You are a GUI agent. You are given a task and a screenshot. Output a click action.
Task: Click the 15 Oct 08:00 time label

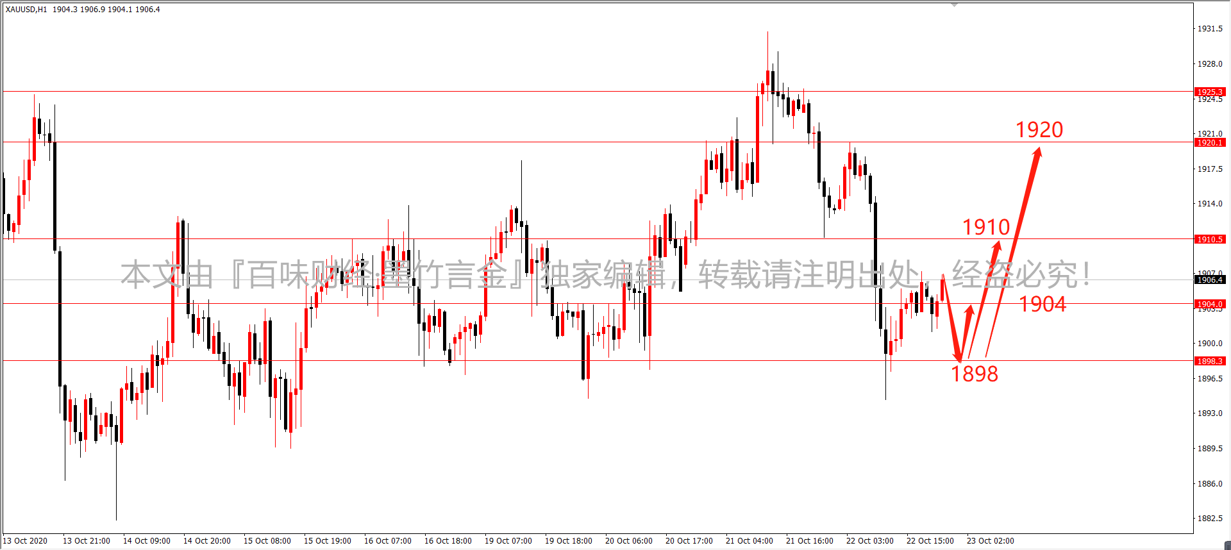coord(267,541)
